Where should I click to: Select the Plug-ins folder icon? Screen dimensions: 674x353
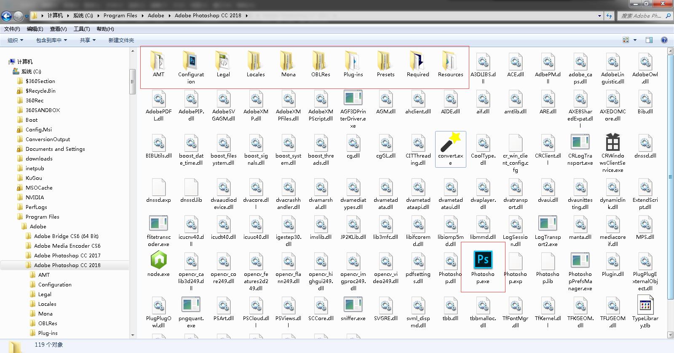[353, 61]
